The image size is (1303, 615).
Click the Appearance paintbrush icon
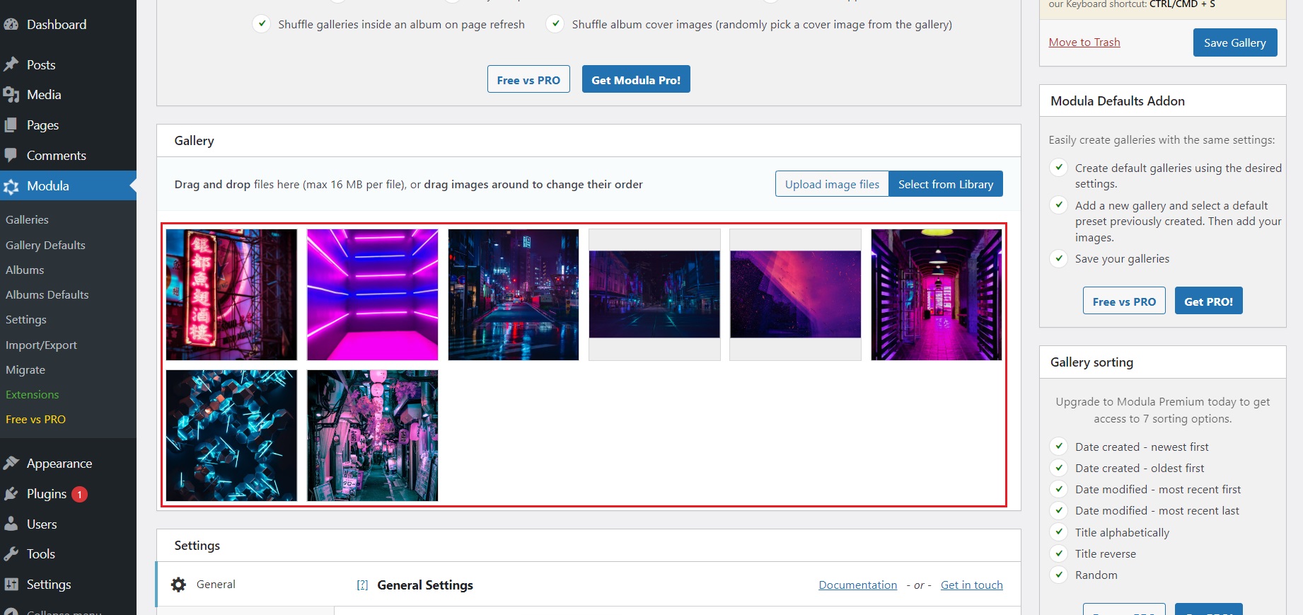click(11, 464)
